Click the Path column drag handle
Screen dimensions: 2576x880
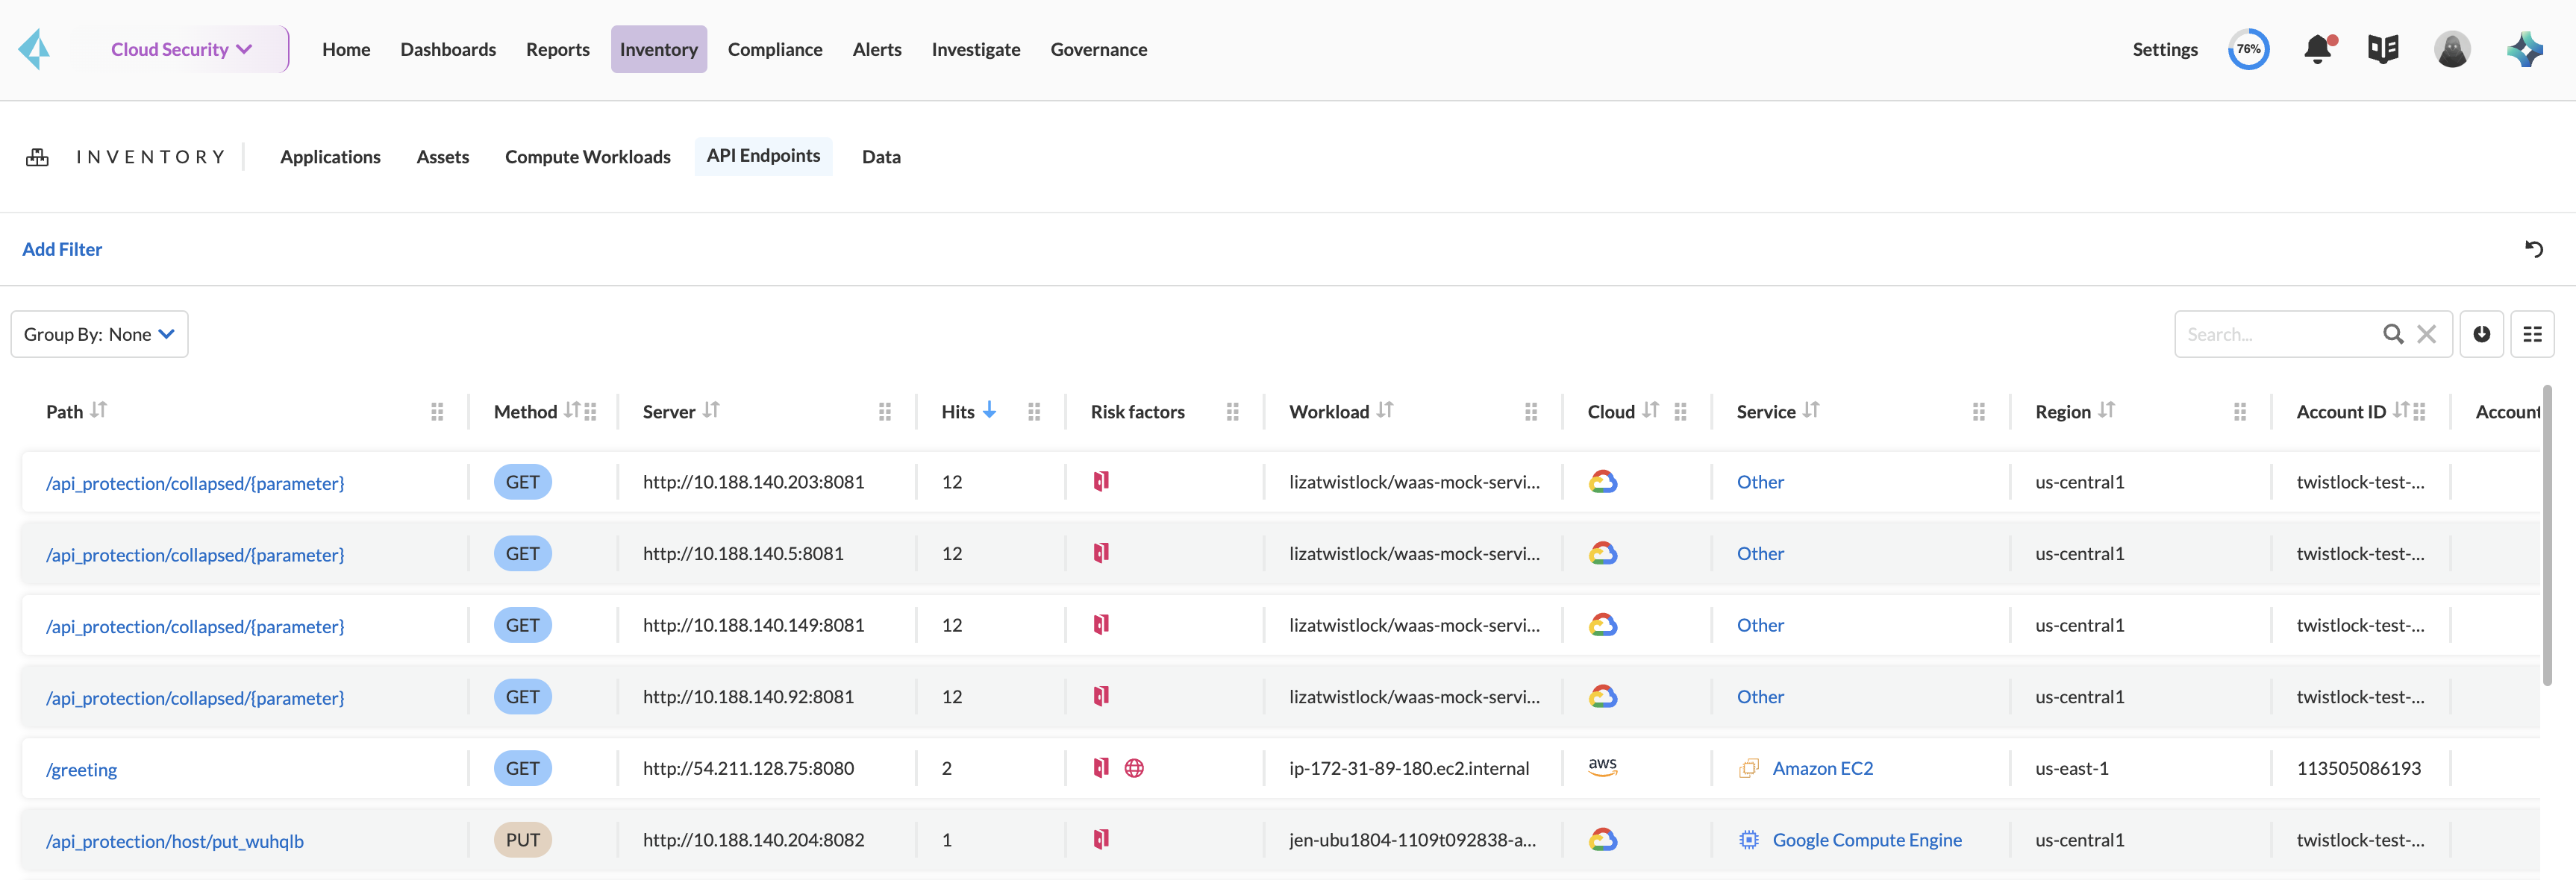[x=437, y=412]
